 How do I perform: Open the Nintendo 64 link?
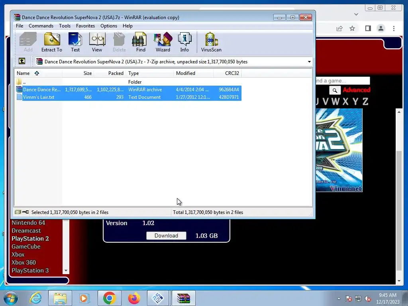[x=28, y=223]
